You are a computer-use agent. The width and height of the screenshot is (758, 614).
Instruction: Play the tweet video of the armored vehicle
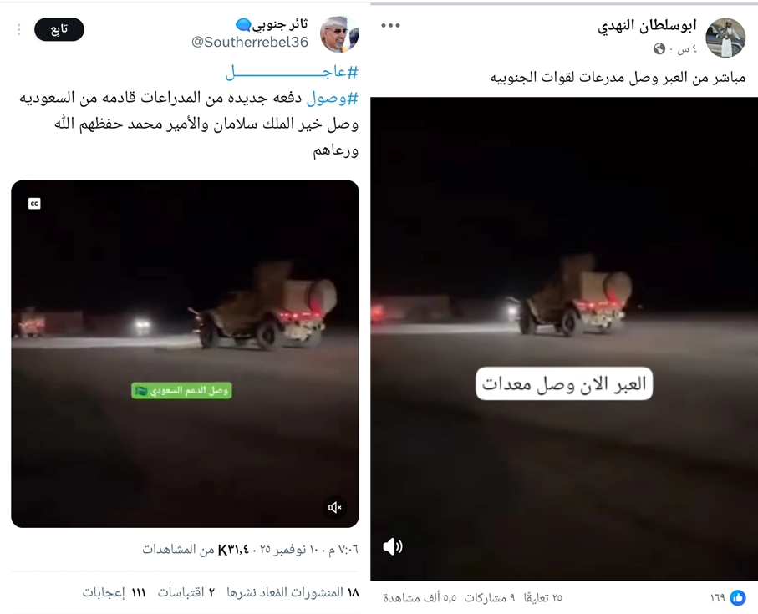185,353
